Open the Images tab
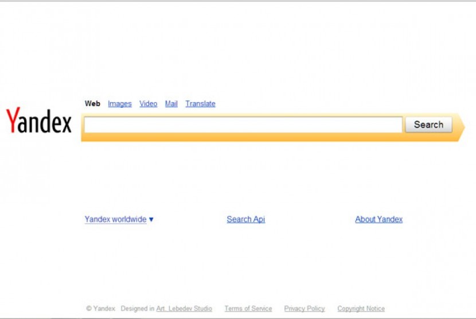This screenshot has width=476, height=319. (x=120, y=104)
